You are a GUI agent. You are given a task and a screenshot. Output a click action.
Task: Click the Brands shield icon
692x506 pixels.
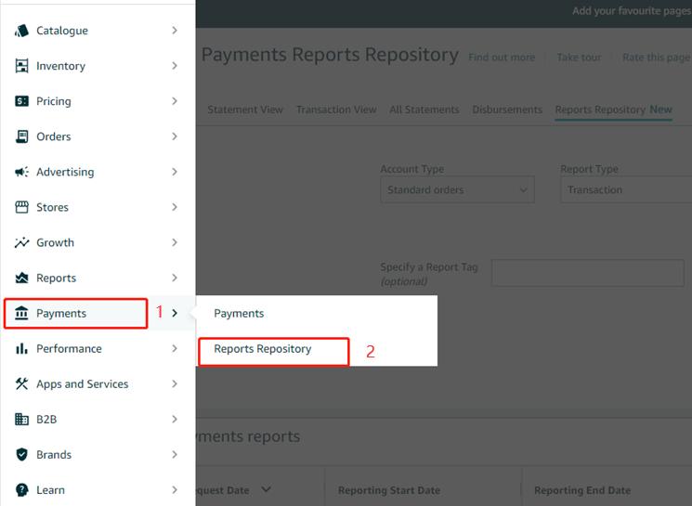(21, 454)
